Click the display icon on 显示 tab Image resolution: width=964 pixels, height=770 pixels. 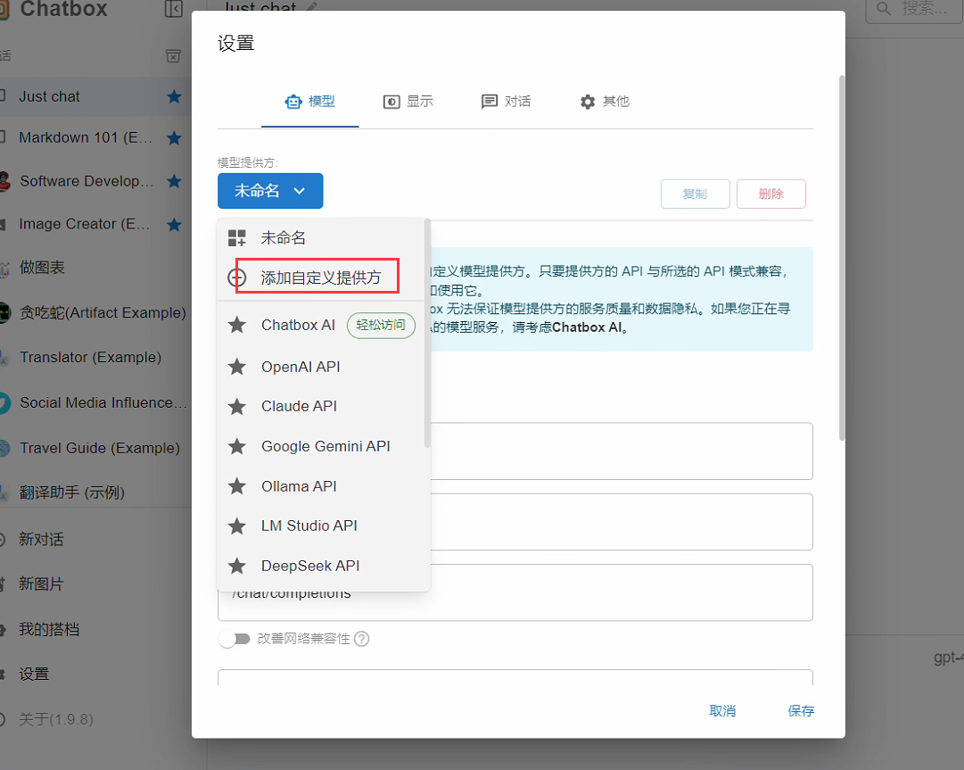pyautogui.click(x=391, y=102)
